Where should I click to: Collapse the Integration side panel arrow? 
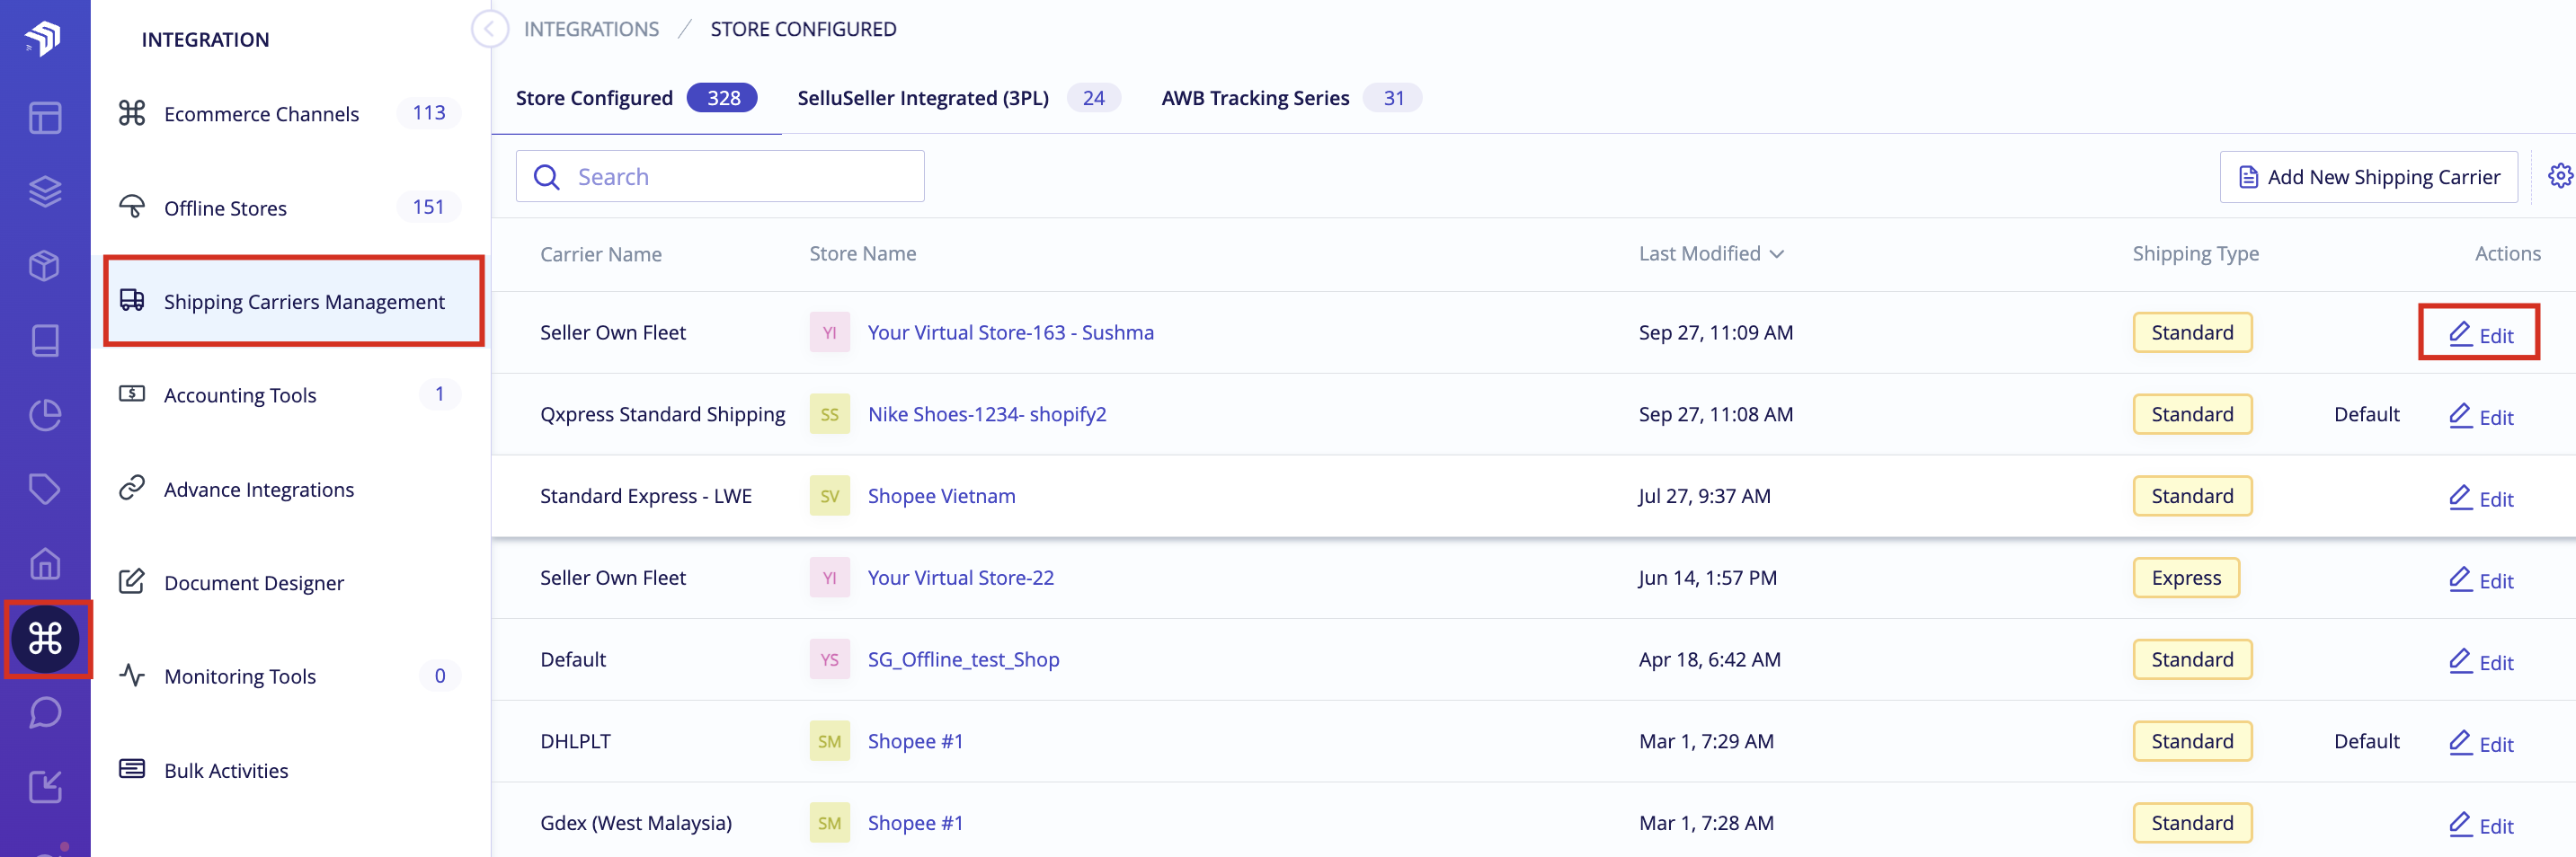[489, 29]
